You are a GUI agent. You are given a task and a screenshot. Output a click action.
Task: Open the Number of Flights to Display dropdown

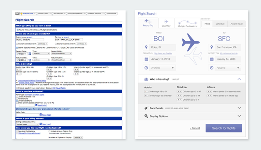[78, 137]
